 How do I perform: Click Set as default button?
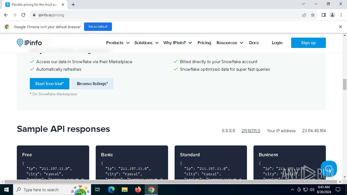click(x=98, y=27)
